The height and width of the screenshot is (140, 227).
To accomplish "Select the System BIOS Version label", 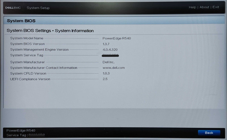I will pyautogui.click(x=27, y=44).
